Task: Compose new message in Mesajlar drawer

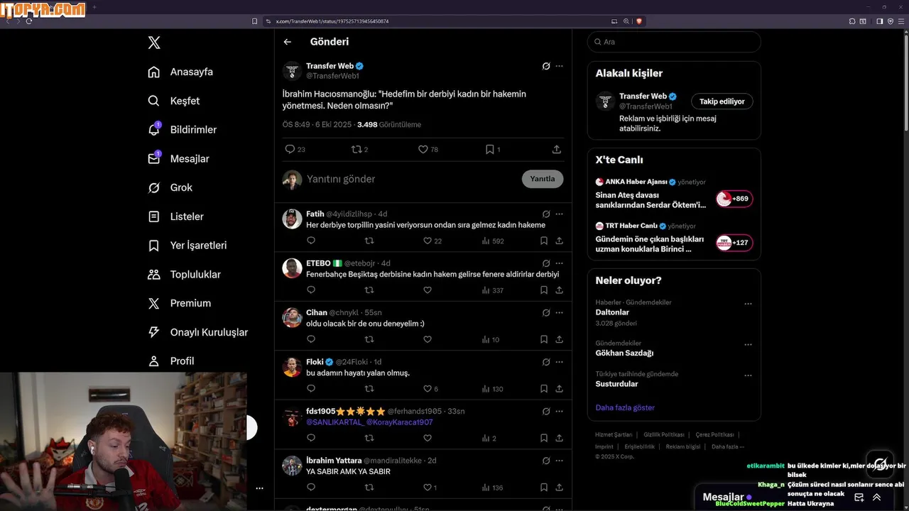Action: tap(859, 498)
